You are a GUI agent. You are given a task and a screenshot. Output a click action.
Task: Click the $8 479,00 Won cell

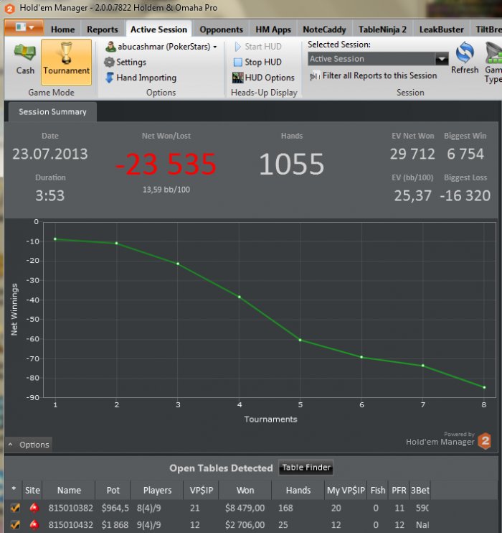coord(245,508)
